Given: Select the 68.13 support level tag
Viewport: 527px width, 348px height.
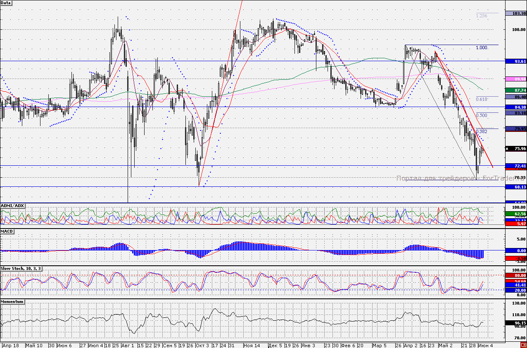Looking at the screenshot, I should 519,187.
